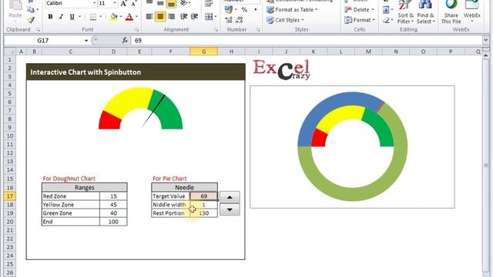Apply cell borders with the Borders icon

coord(92,17)
